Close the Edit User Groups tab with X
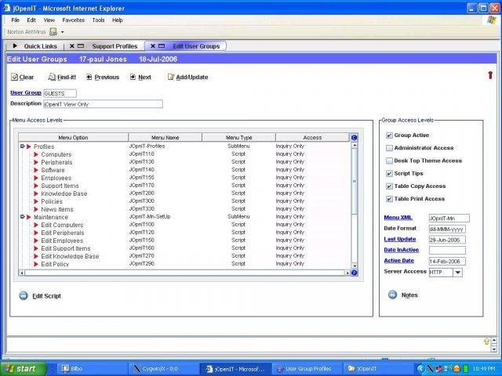This screenshot has height=376, width=502. 153,46
